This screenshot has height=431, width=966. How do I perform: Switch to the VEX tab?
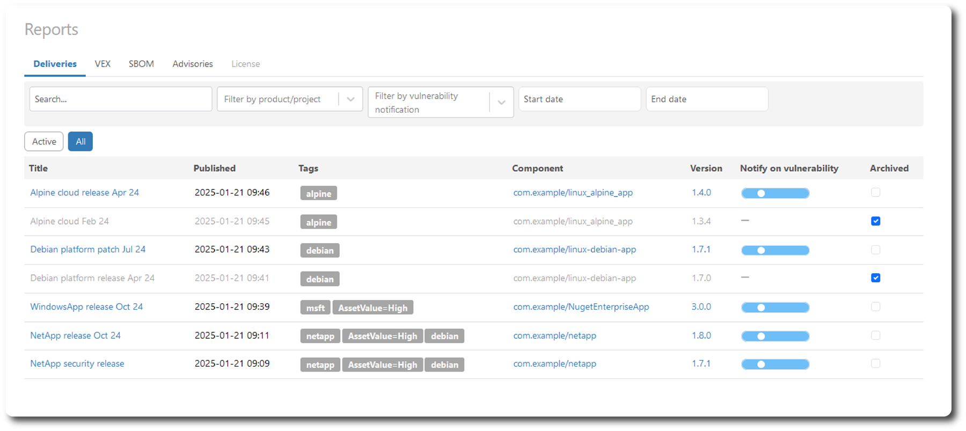[103, 64]
